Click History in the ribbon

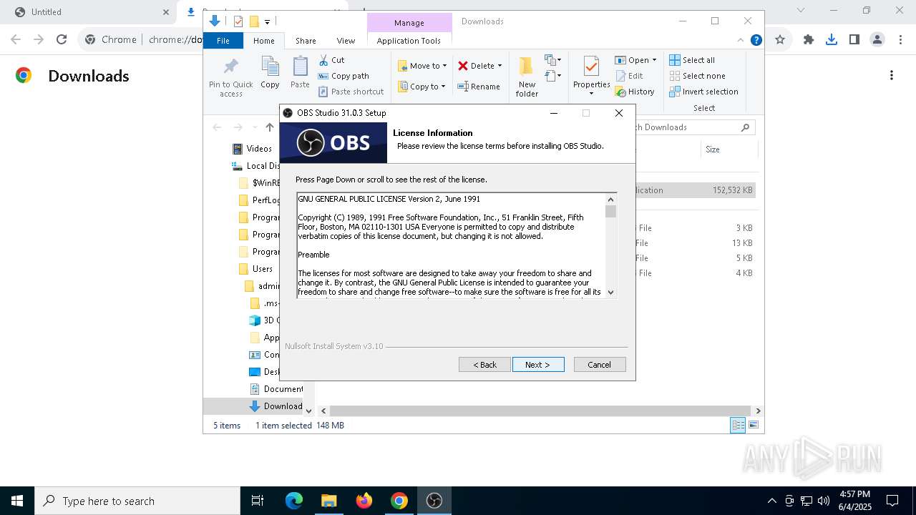pyautogui.click(x=635, y=92)
